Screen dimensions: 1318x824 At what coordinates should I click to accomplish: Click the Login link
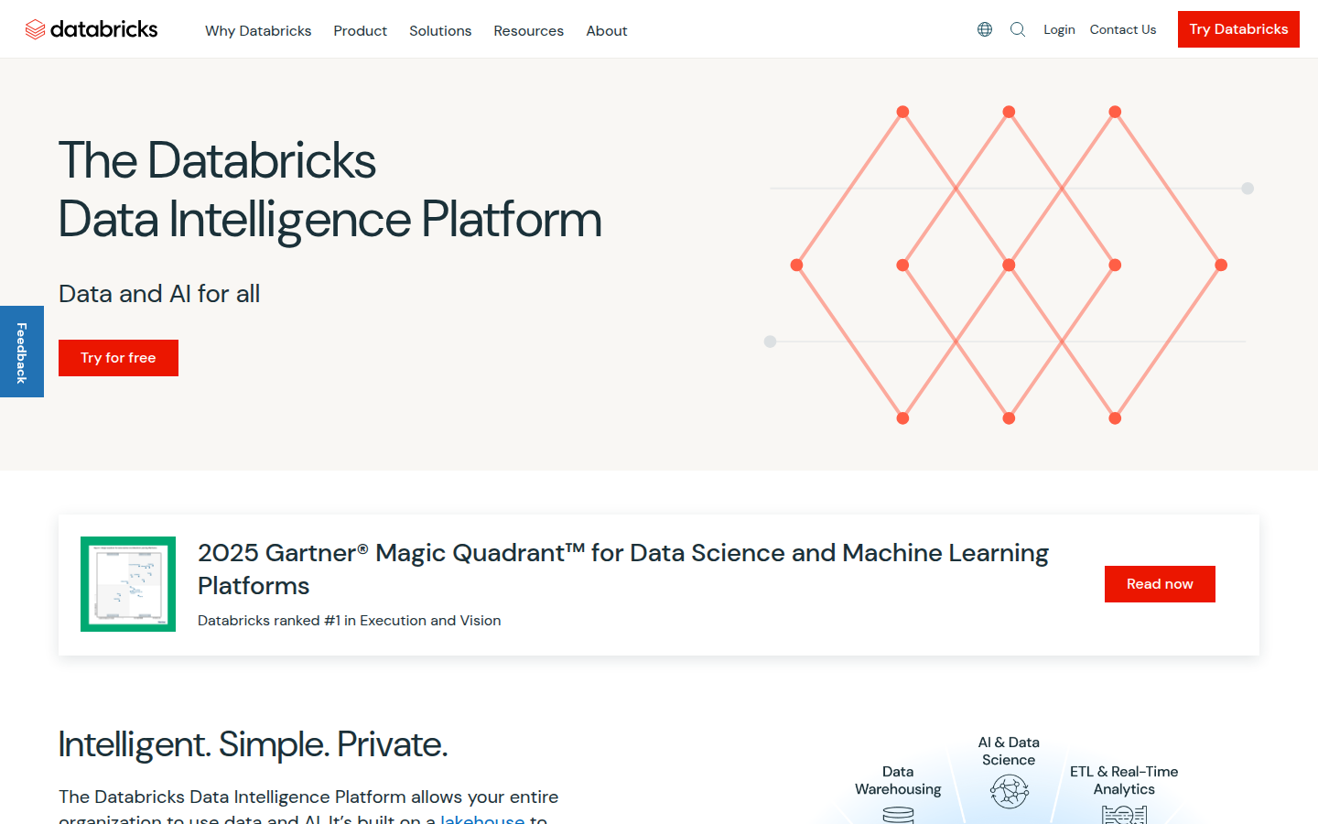[1059, 29]
